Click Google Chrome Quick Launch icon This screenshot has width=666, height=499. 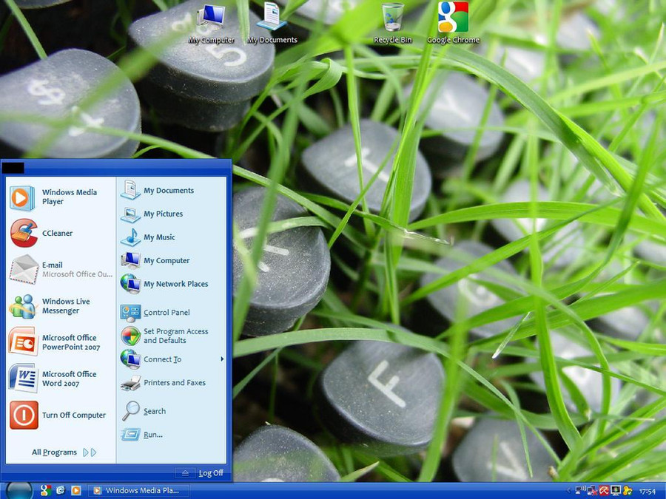coord(45,491)
